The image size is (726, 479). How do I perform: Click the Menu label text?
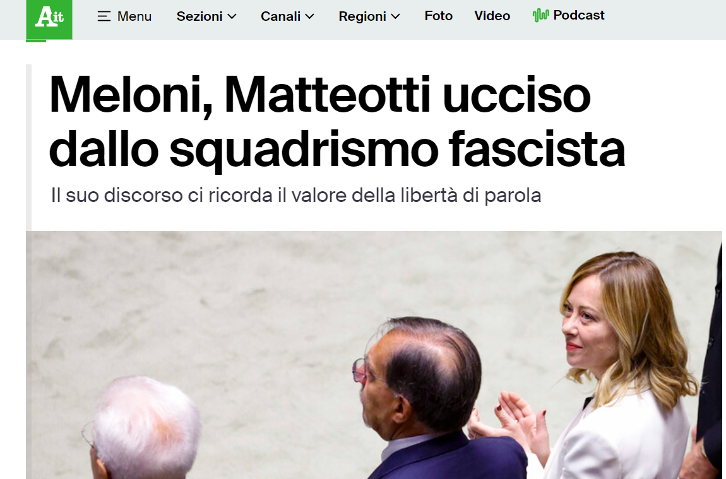coord(134,16)
